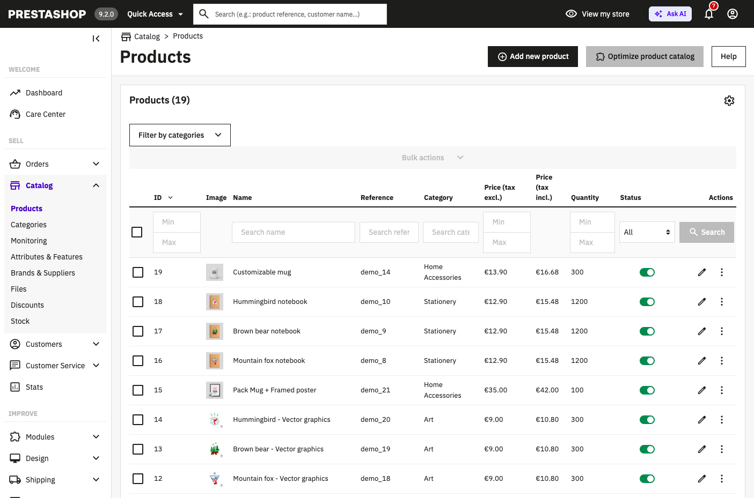Edit the Brown bear notebook product
The width and height of the screenshot is (754, 498).
click(x=702, y=331)
